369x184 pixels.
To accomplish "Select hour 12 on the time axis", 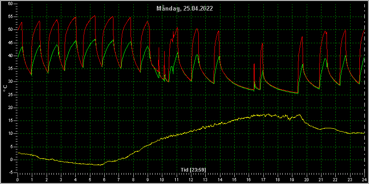I will tap(191, 179).
